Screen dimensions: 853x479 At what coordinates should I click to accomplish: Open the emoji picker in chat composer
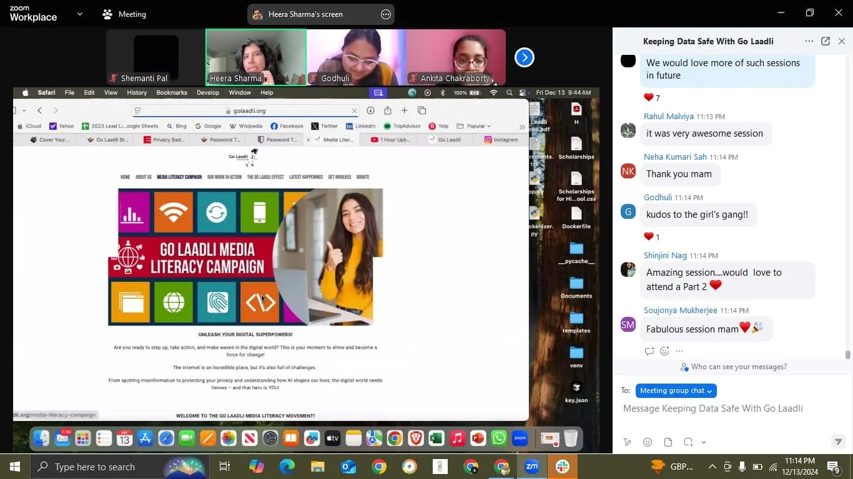tap(648, 442)
